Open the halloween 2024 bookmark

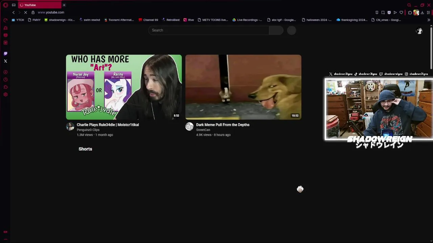point(317,20)
